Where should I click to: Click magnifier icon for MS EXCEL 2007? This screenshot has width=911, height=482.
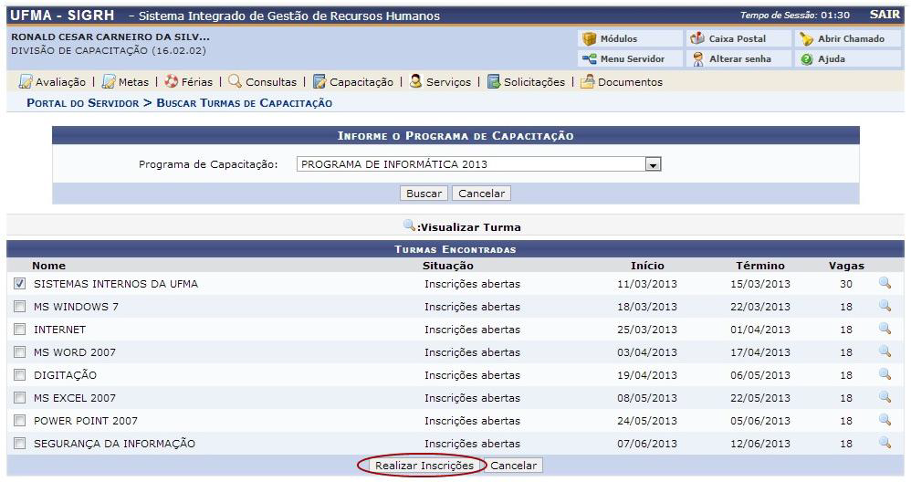pyautogui.click(x=884, y=397)
